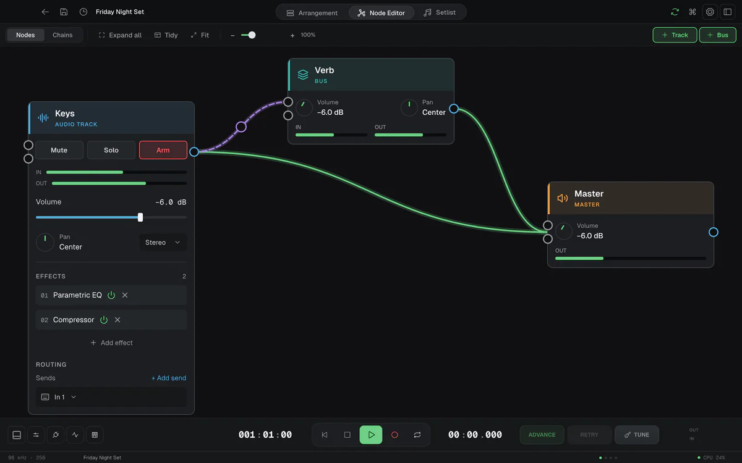Click the 001:01:00 bar position display
742x463 pixels.
pos(265,435)
